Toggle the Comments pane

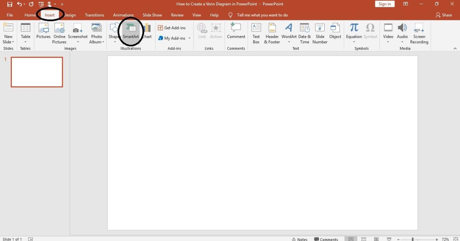[x=326, y=238]
